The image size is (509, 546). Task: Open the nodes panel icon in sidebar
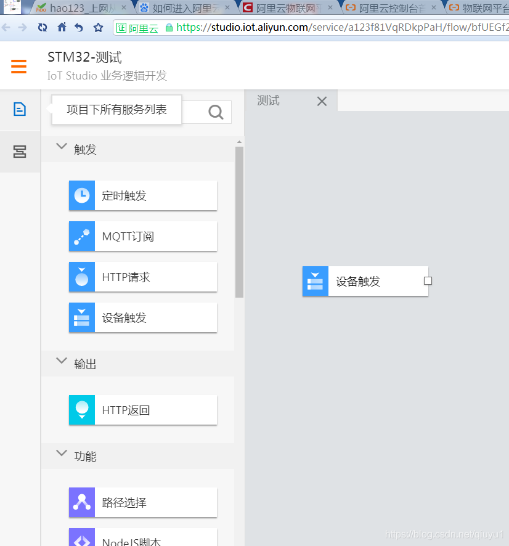point(20,152)
